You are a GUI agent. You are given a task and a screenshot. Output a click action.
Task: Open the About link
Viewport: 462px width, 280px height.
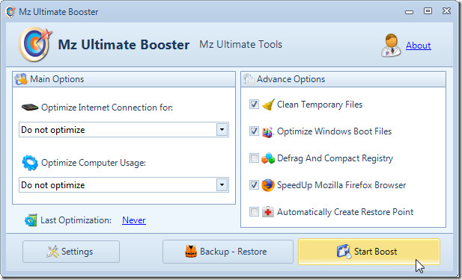[418, 46]
